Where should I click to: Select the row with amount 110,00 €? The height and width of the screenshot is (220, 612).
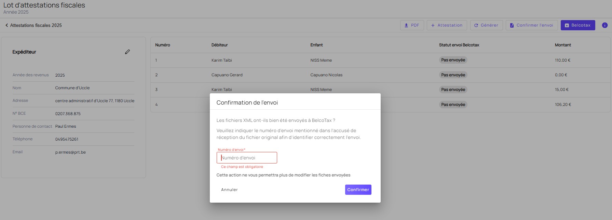(562, 60)
